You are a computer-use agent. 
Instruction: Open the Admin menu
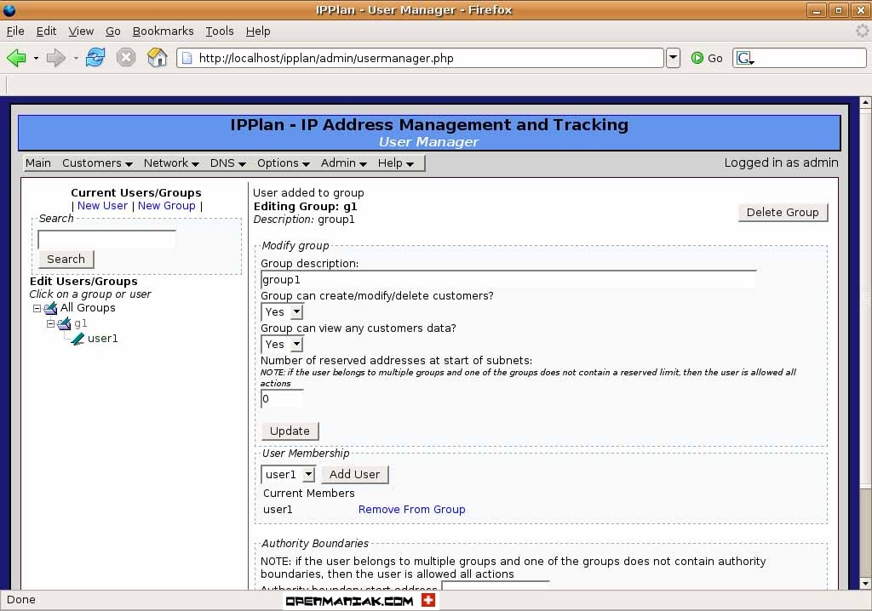click(x=344, y=163)
